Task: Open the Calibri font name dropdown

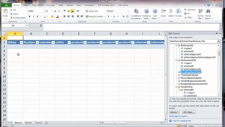Action: tap(44, 11)
